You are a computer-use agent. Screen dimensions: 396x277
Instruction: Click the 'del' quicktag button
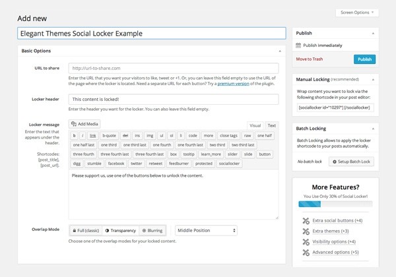125,136
